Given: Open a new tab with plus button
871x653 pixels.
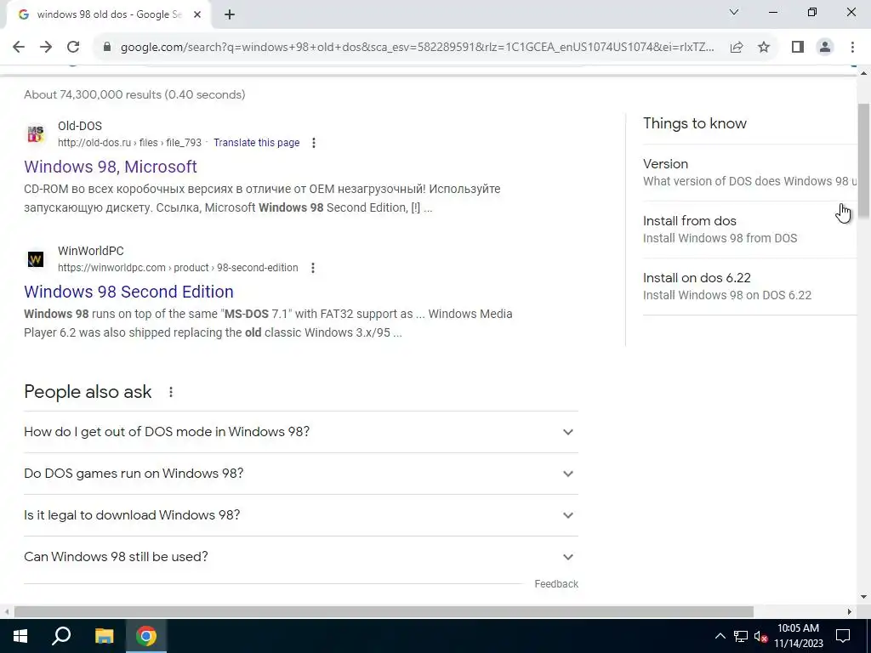Looking at the screenshot, I should tap(230, 14).
